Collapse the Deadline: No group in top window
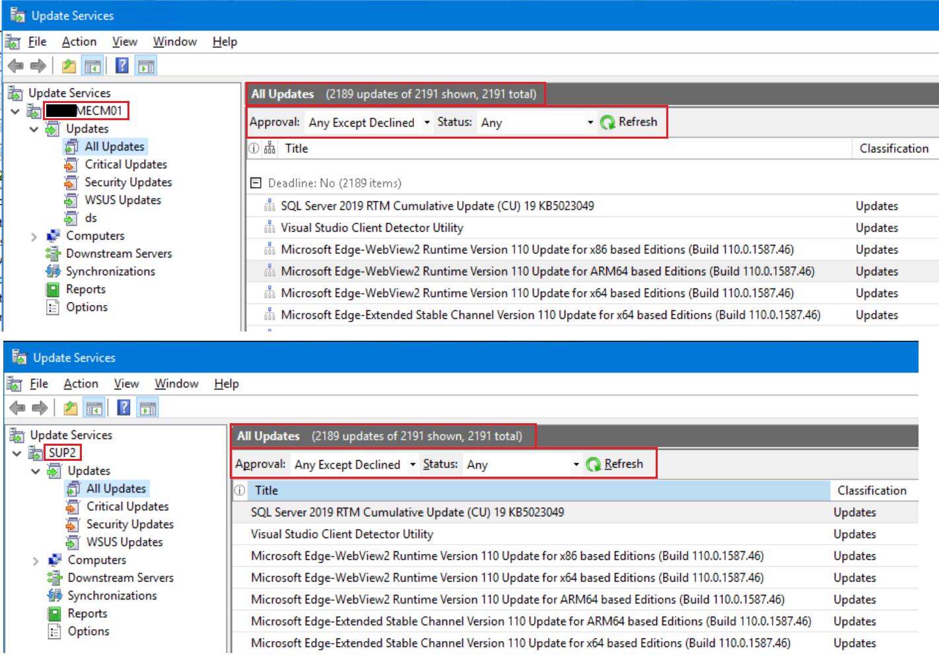 pyautogui.click(x=256, y=183)
